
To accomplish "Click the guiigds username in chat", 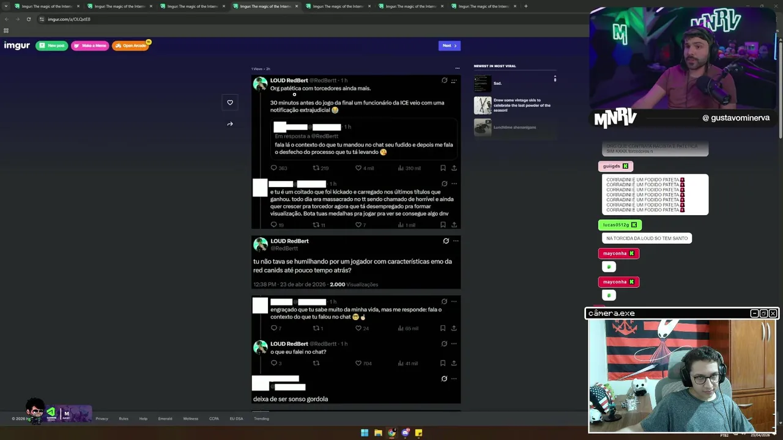I will [612, 166].
